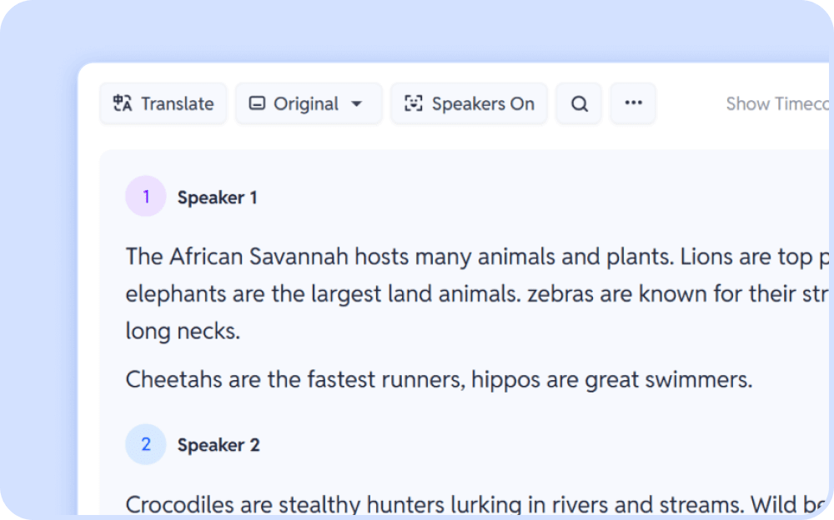Click the Crocodiles are stealthy hunters line
The height and width of the screenshot is (520, 834).
[x=434, y=504]
